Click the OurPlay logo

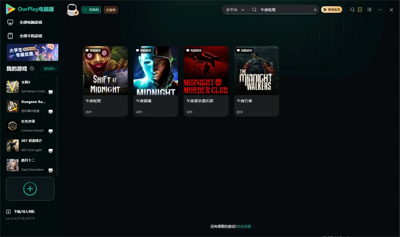[30, 9]
